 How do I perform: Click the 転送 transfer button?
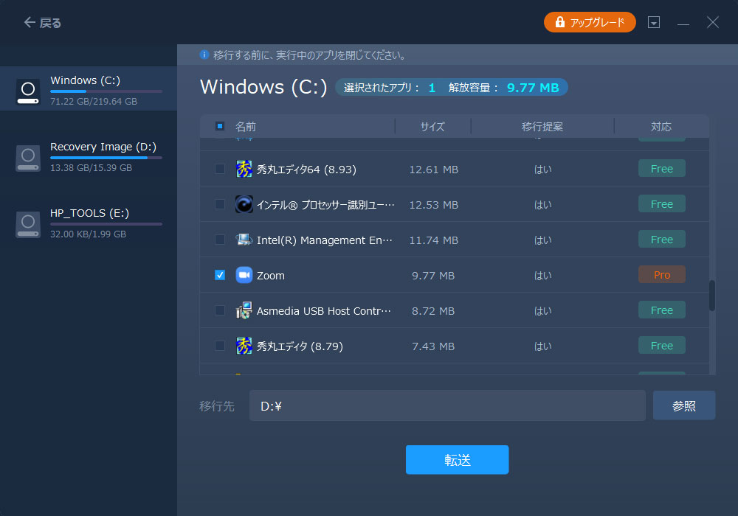457,459
